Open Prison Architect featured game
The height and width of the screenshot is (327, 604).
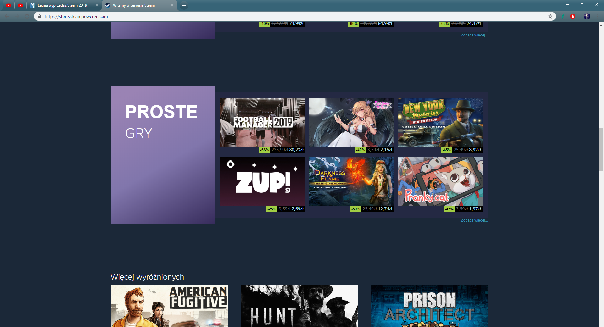429,306
